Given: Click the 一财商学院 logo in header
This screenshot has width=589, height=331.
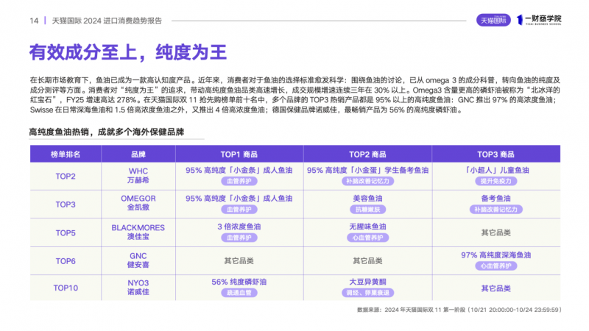Looking at the screenshot, I should 539,20.
